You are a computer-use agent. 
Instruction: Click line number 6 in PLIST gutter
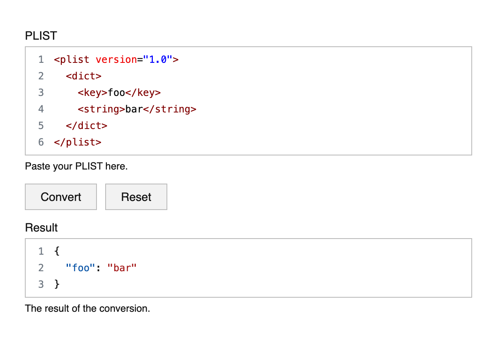(41, 142)
